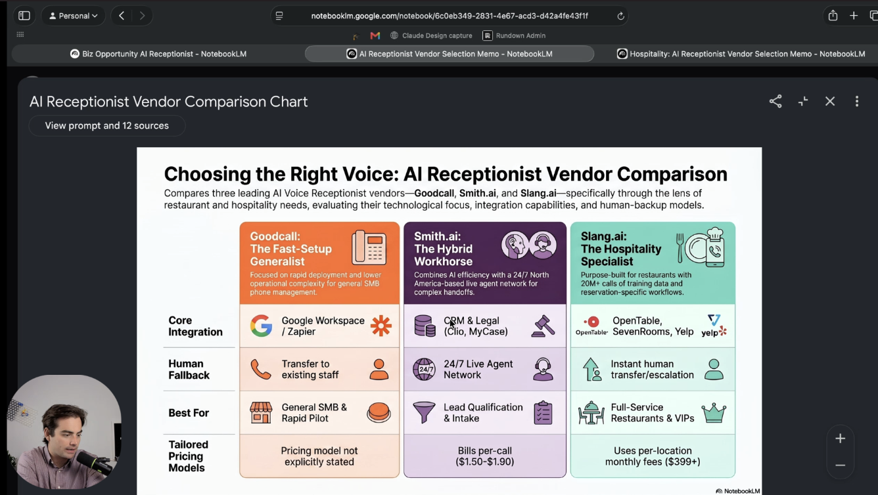Click the Smith.ai headset agents icon
Viewport: 878px width, 495px height.
[x=529, y=246]
